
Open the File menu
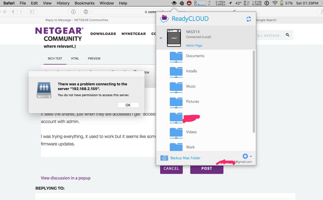23,3
